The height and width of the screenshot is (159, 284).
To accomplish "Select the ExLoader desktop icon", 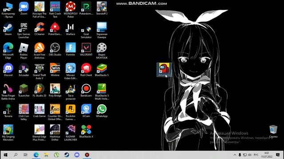I will [x=24, y=70].
